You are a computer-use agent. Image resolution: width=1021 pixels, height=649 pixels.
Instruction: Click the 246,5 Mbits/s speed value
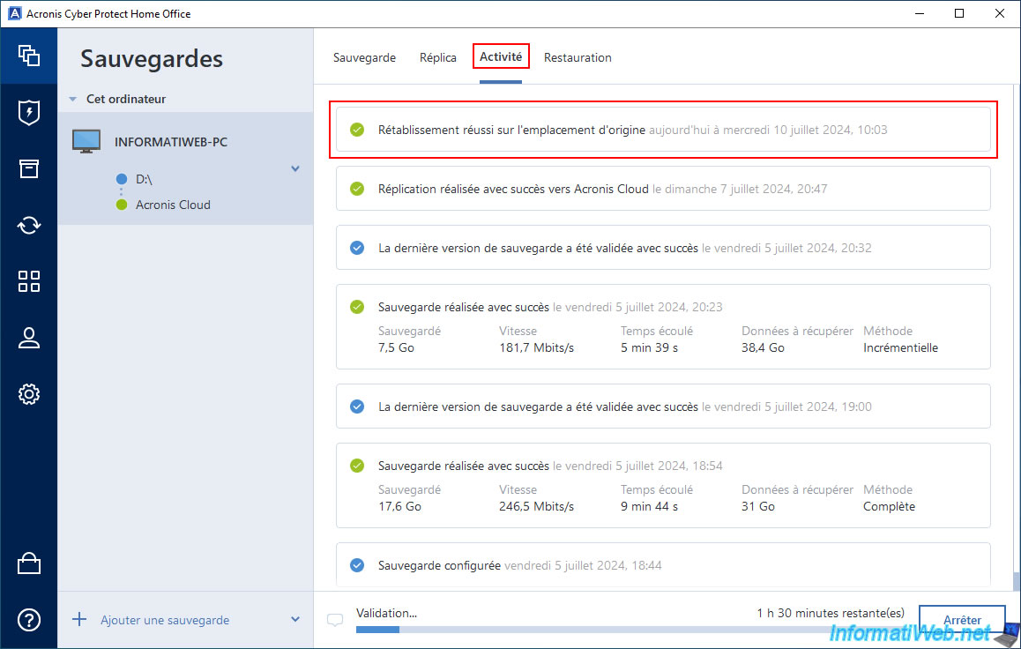[x=537, y=506]
